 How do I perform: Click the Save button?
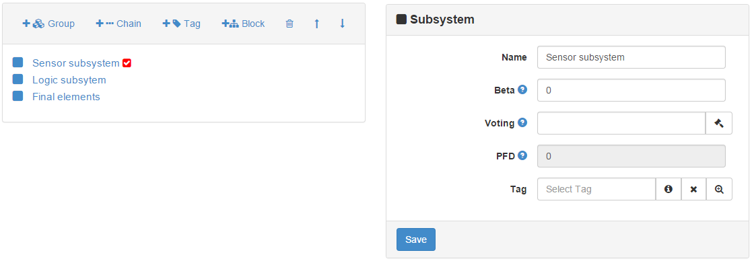click(416, 239)
